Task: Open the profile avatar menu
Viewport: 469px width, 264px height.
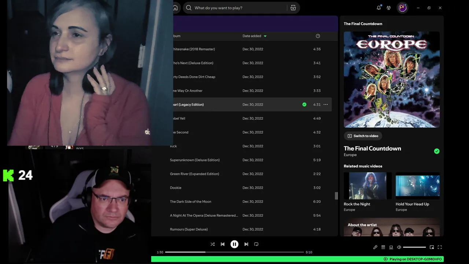Action: tap(403, 8)
